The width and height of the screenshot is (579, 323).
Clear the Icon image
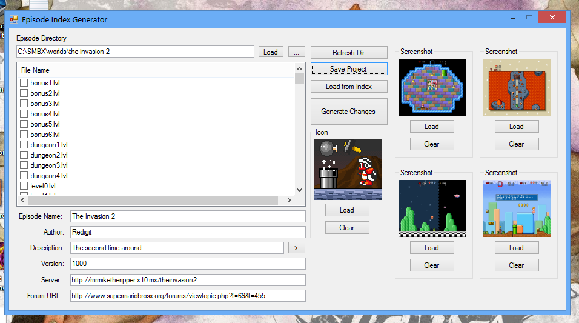pyautogui.click(x=347, y=228)
